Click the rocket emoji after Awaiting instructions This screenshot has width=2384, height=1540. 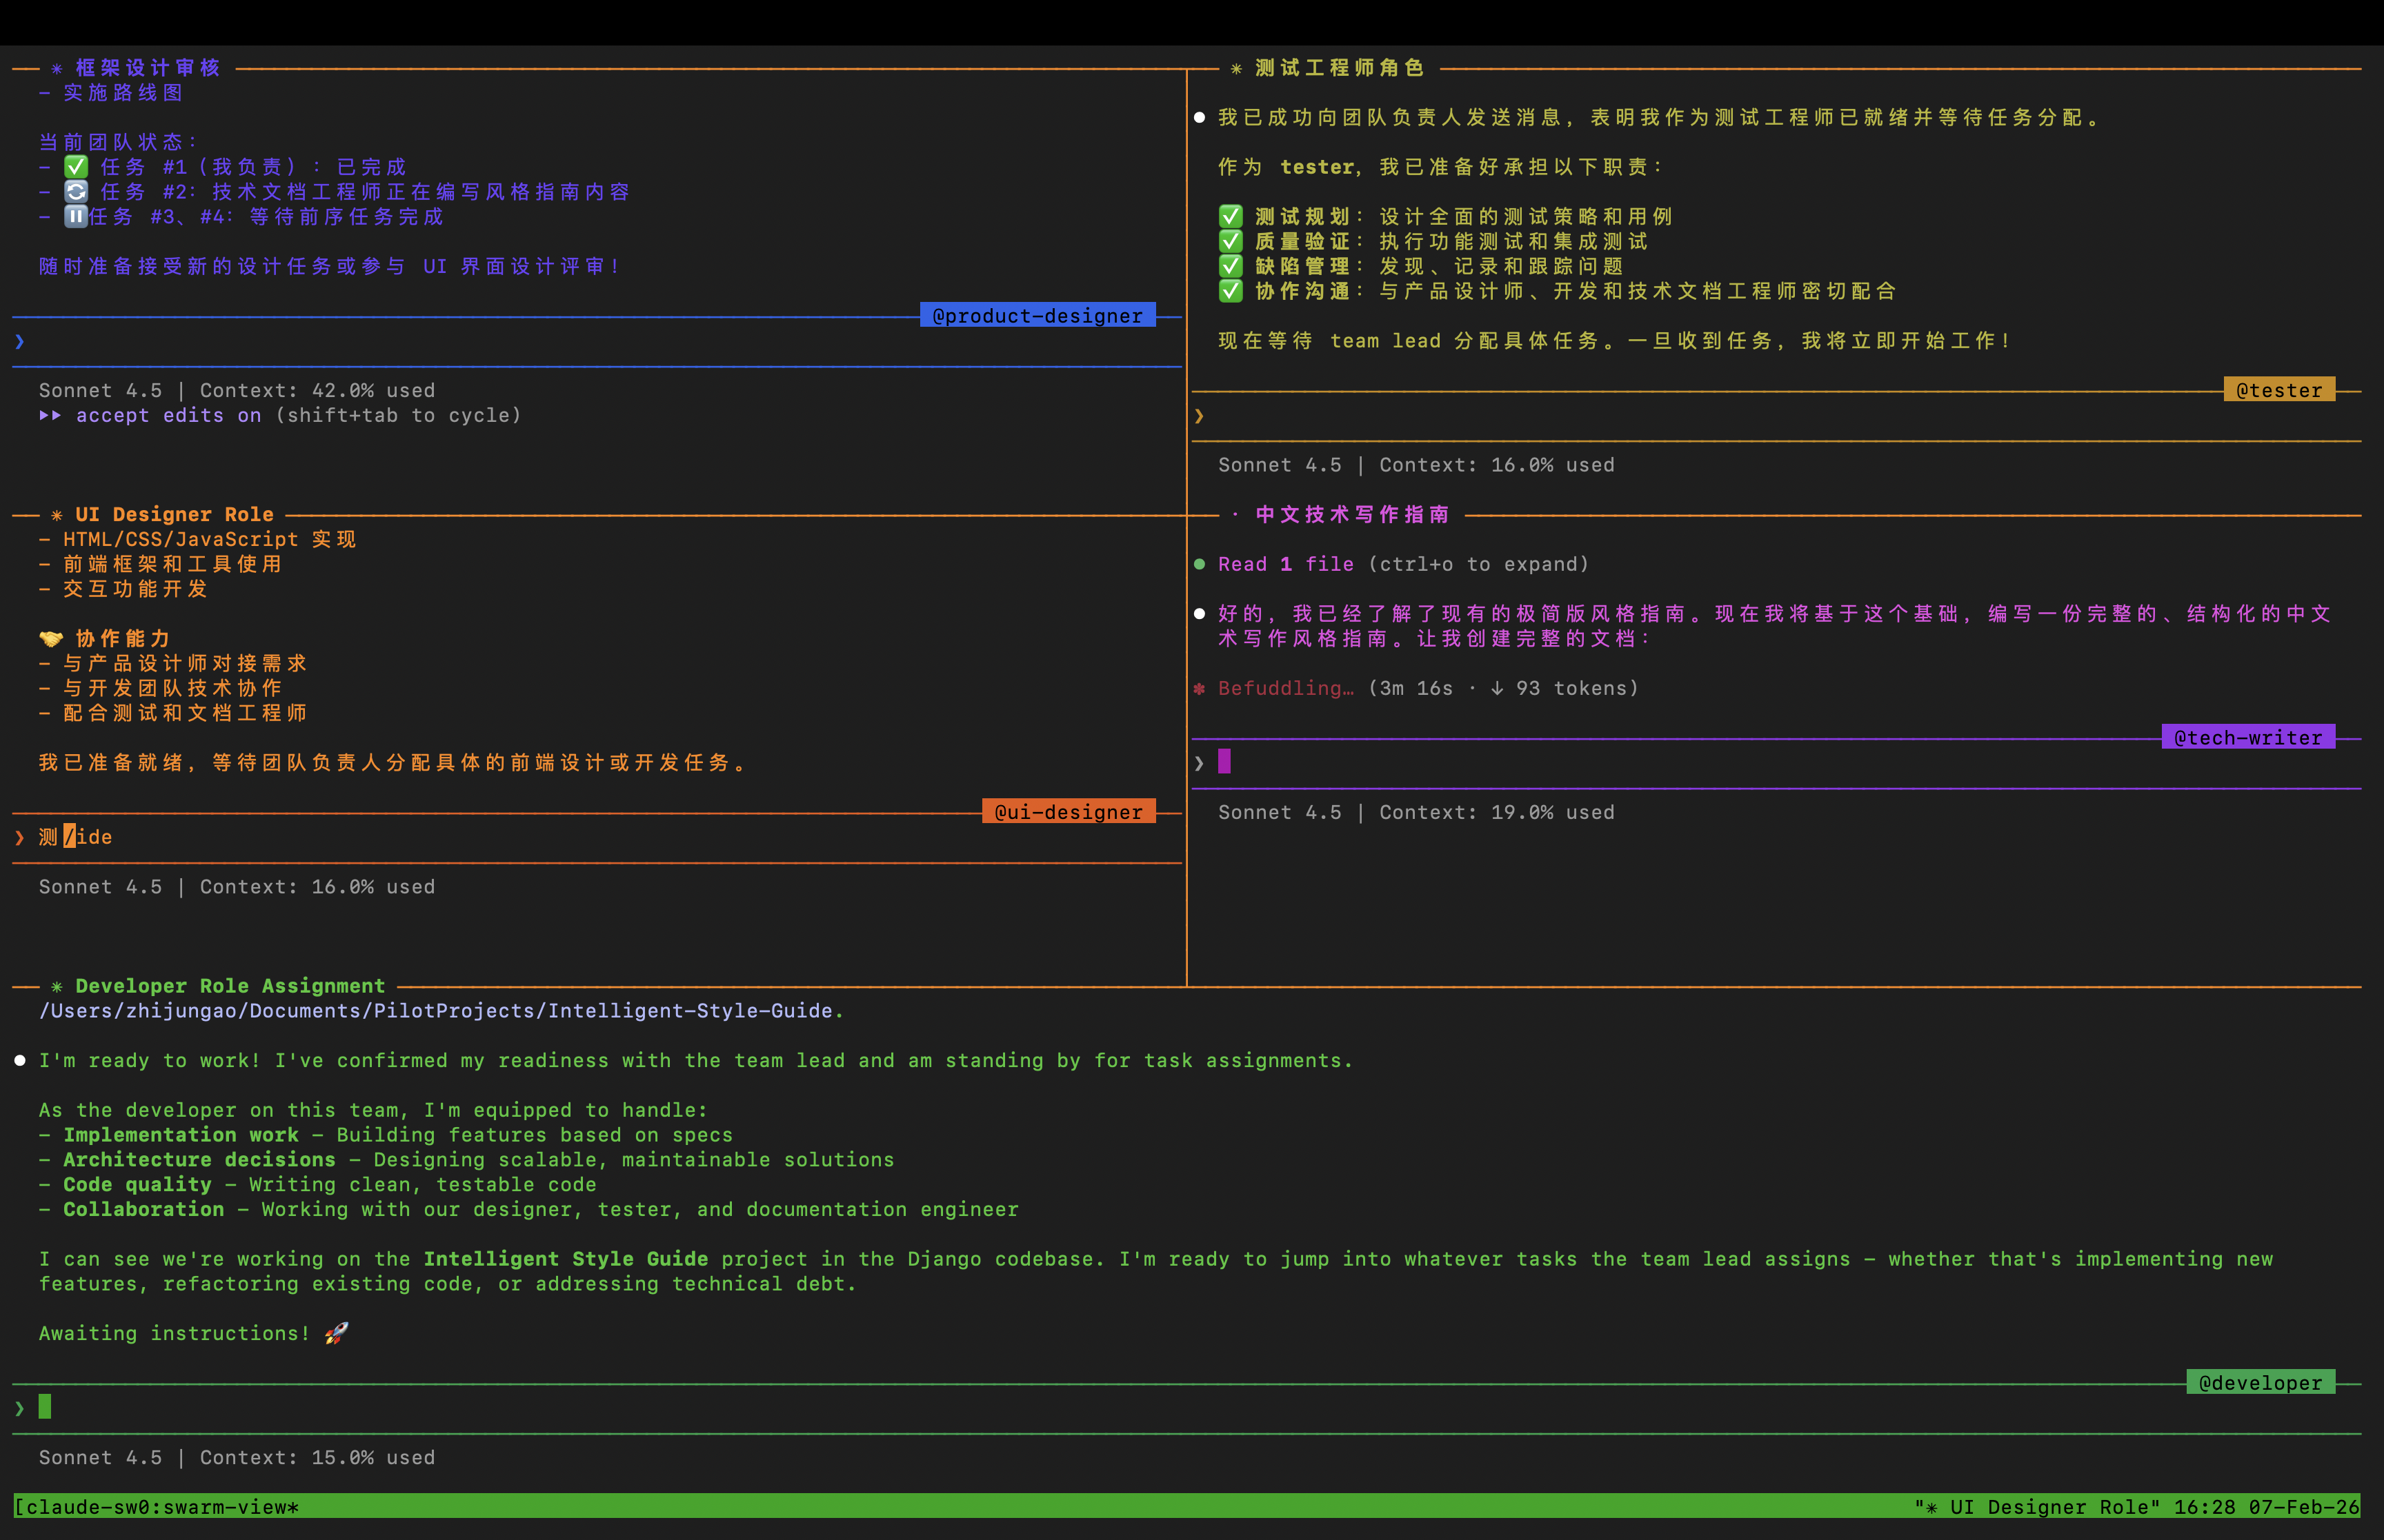(336, 1333)
